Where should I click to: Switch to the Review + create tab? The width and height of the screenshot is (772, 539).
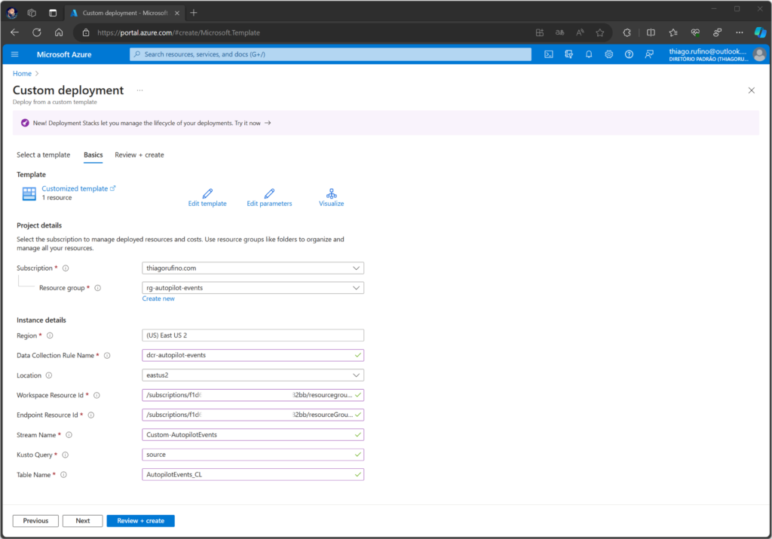tap(139, 155)
